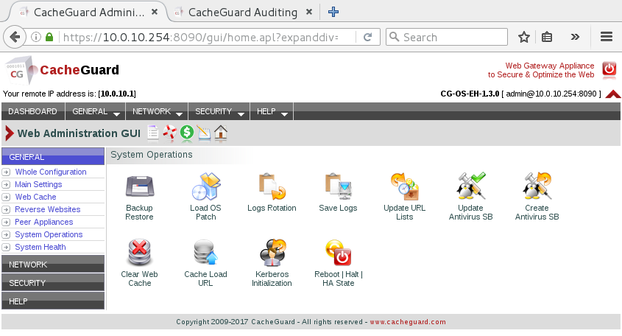This screenshot has height=336, width=622.
Task: Click the green dollar sign icon
Action: (187, 132)
